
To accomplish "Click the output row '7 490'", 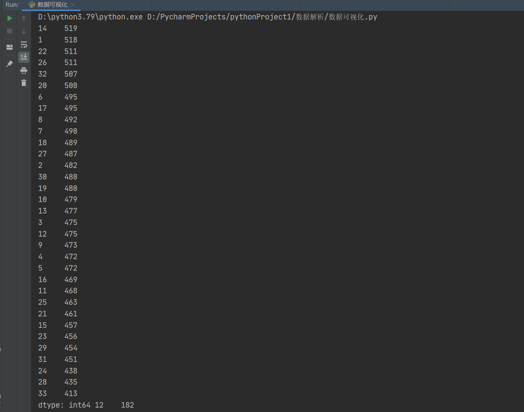I will pos(58,131).
